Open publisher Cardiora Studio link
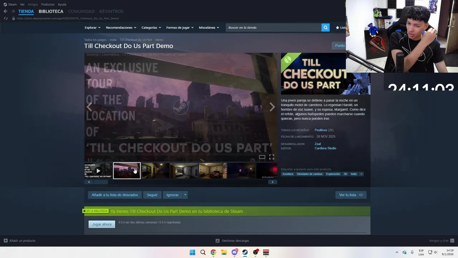This screenshot has height=258, width=458. [x=325, y=148]
